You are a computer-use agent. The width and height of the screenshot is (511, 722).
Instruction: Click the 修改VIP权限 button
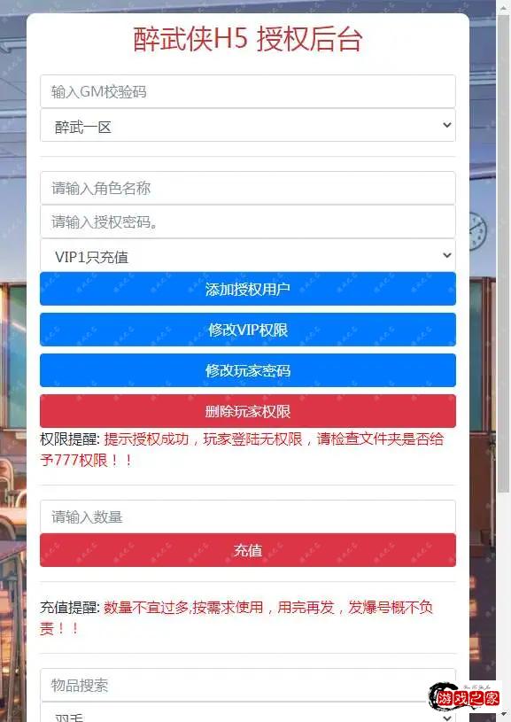click(248, 330)
